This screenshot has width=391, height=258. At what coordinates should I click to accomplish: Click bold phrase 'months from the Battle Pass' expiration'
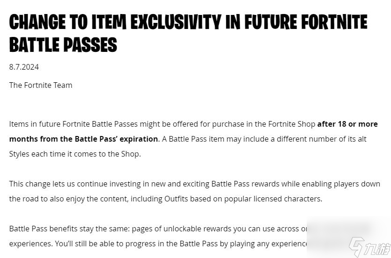83,139
